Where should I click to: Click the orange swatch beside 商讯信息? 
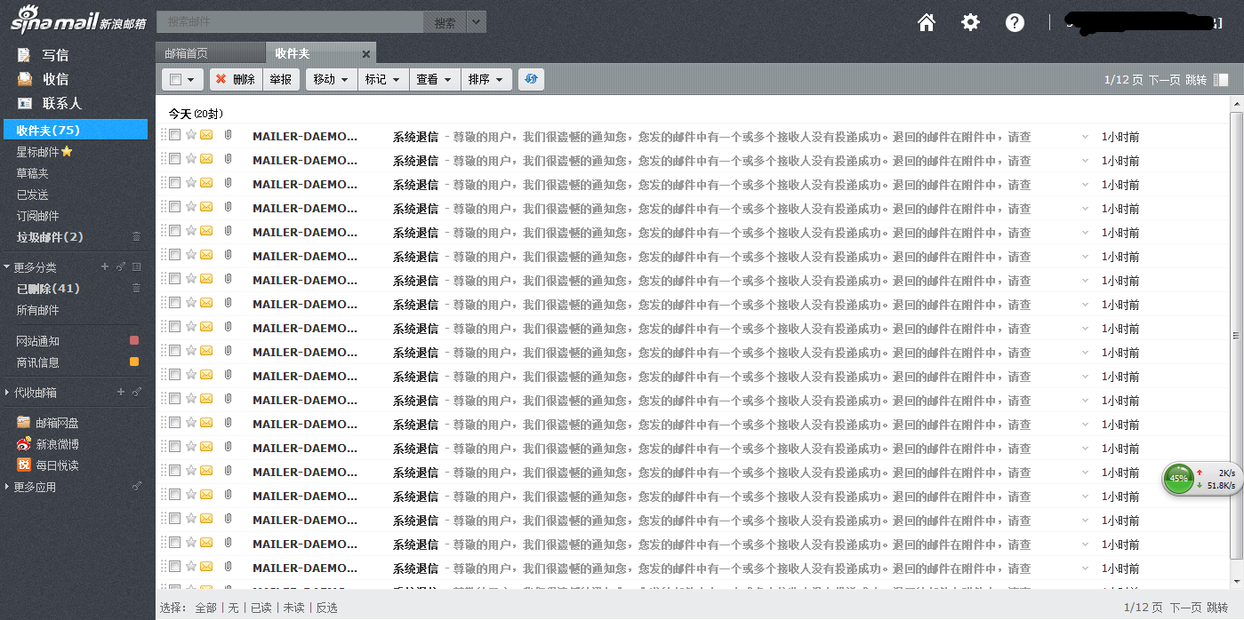coord(134,362)
